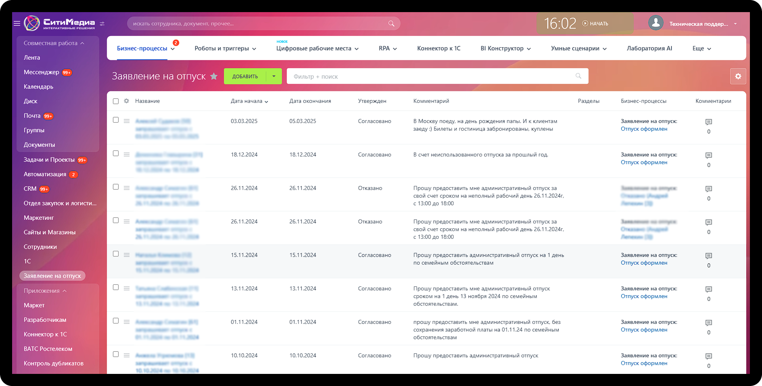Toggle the select-all checkbox in the table header
This screenshot has height=386, width=762.
point(116,101)
